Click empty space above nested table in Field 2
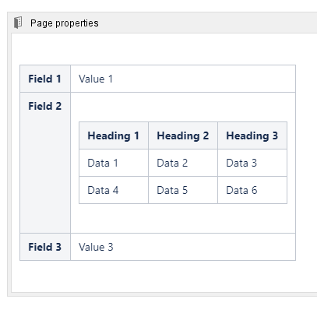 [x=183, y=107]
